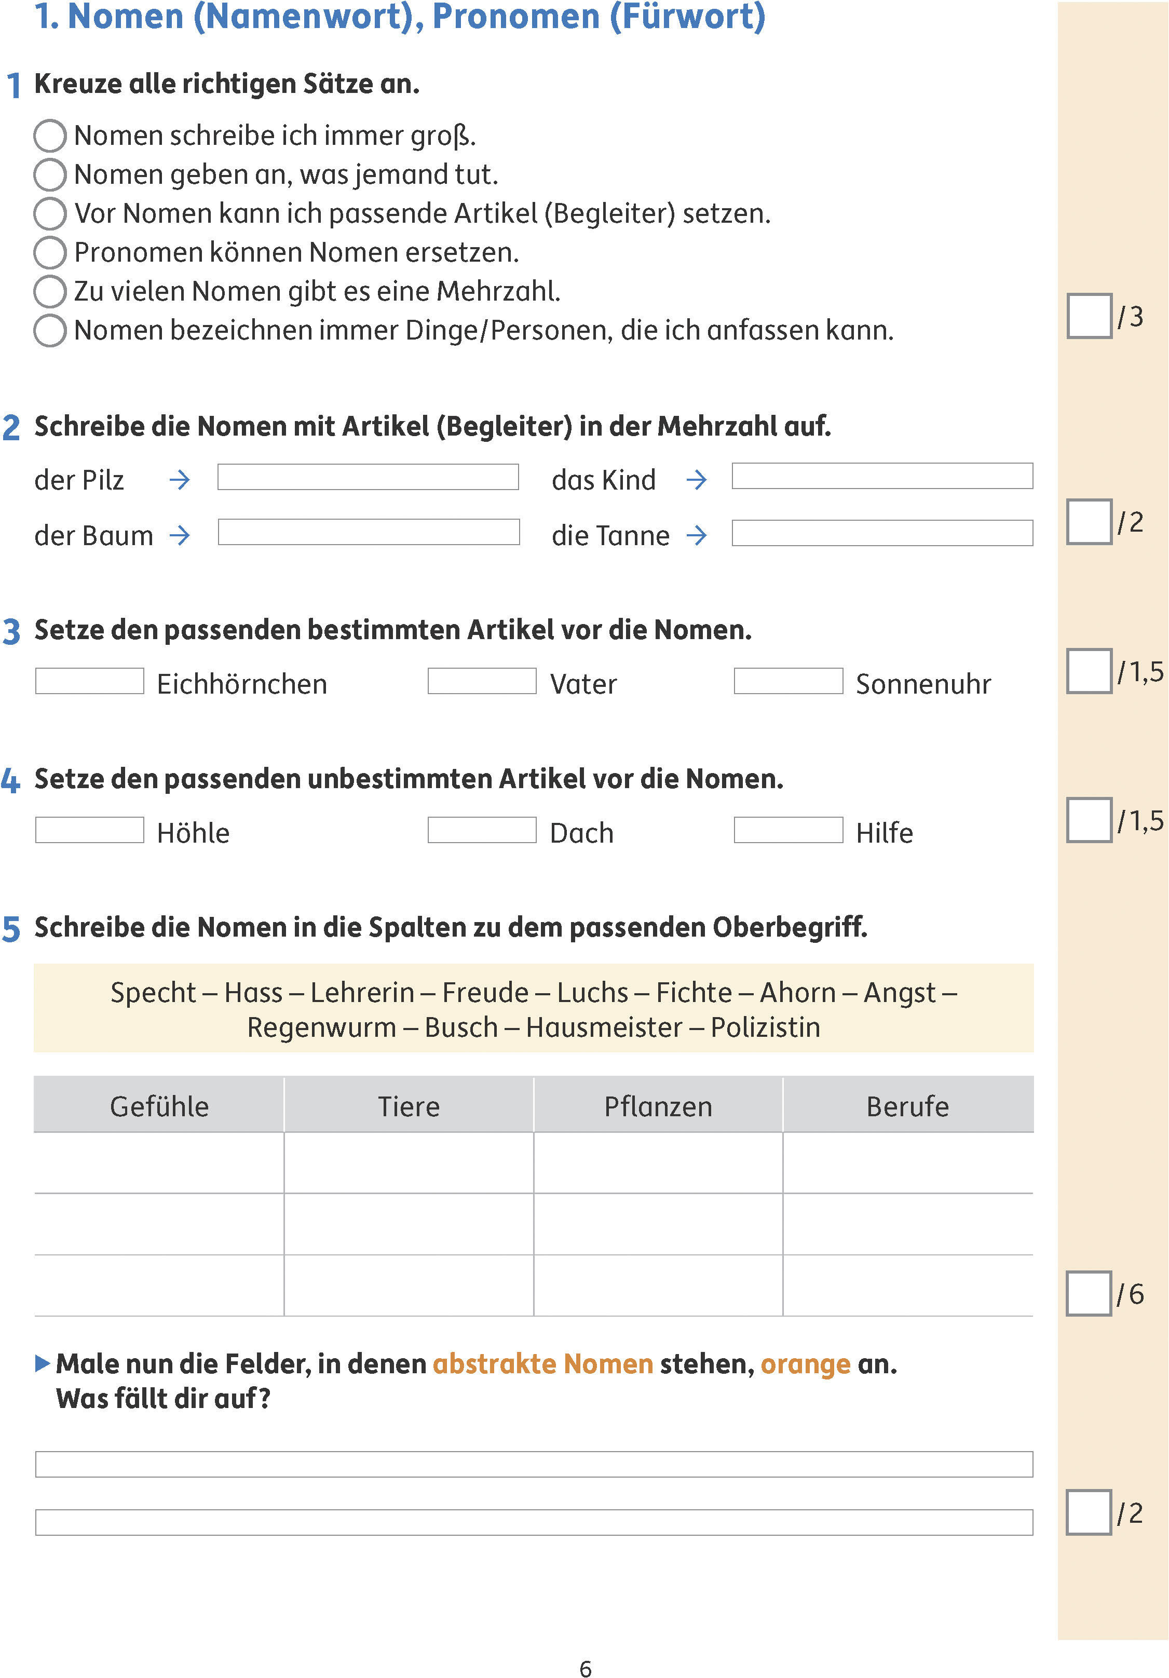Click the word 'Luchs' in the word box
Image resolution: width=1169 pixels, height=1678 pixels.
(592, 993)
